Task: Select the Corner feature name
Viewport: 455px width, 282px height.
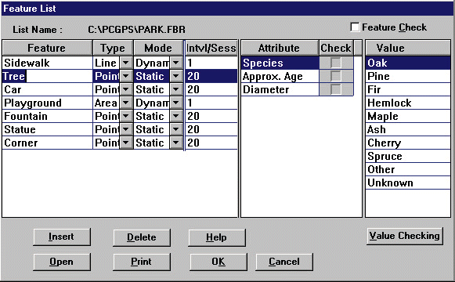Action: tap(47, 143)
